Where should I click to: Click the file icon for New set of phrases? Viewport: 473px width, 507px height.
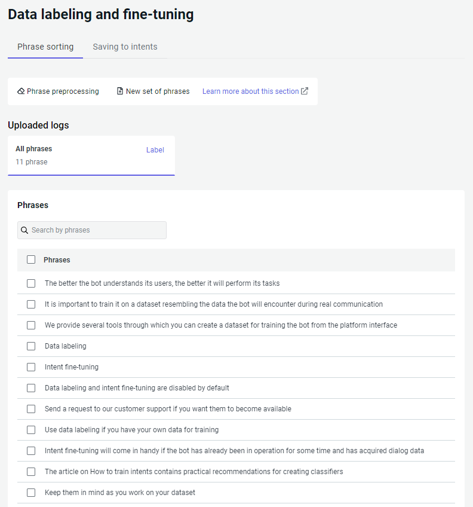tap(120, 91)
